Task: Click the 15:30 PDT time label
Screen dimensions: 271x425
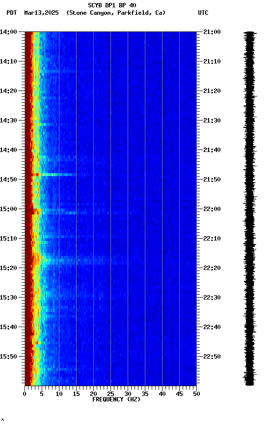Action: [8, 298]
